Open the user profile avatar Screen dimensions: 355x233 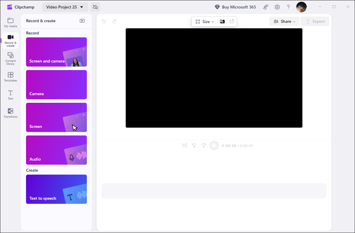click(301, 7)
